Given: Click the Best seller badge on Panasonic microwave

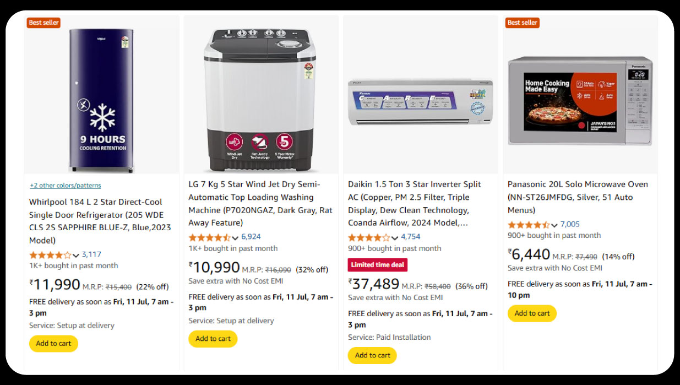Looking at the screenshot, I should pyautogui.click(x=522, y=23).
